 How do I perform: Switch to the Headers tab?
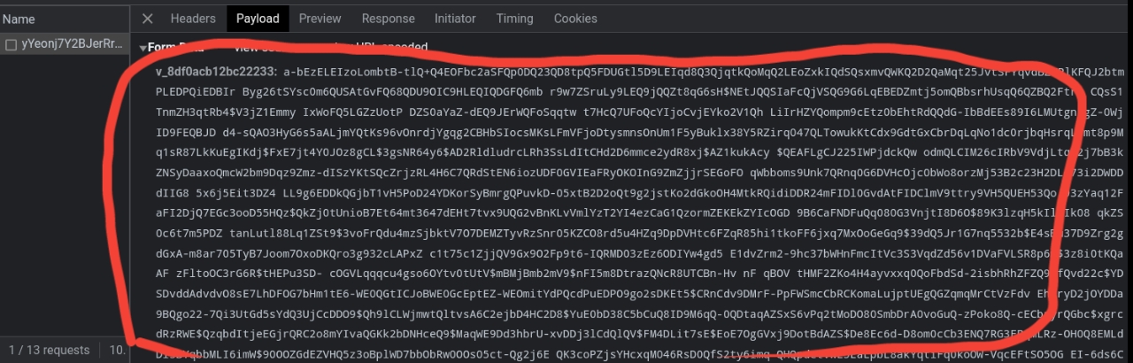coord(193,19)
